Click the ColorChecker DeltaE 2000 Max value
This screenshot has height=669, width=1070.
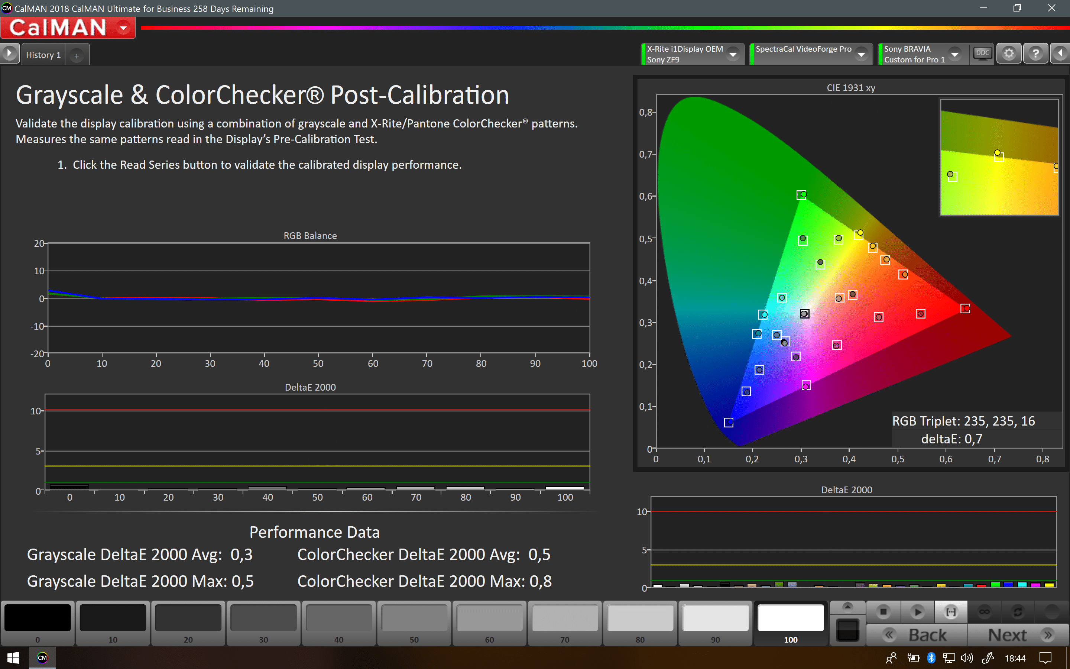click(541, 581)
